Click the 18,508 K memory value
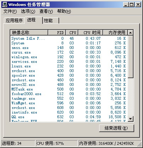This screenshot has width=143, height=148. [117, 117]
